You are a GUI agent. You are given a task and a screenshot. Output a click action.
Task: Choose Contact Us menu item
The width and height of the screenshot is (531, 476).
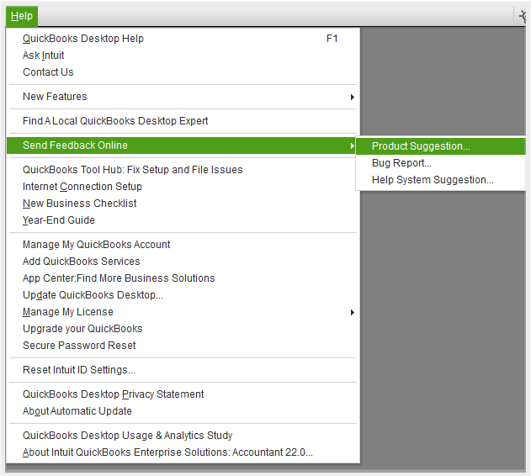[183, 72]
